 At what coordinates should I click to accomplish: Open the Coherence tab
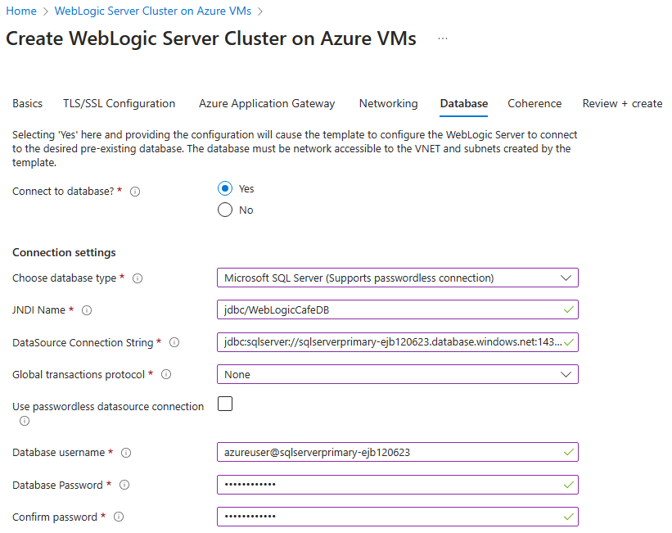point(534,103)
